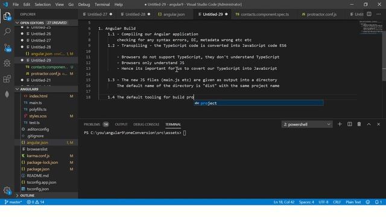Maximize the panel with up chevron

pos(369,124)
